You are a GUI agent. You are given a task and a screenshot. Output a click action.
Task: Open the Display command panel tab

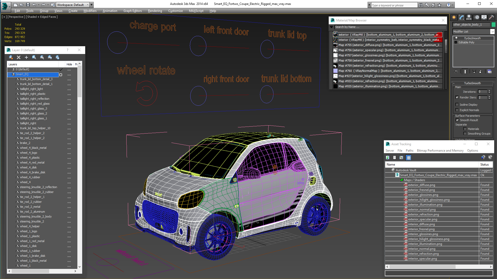click(x=484, y=17)
